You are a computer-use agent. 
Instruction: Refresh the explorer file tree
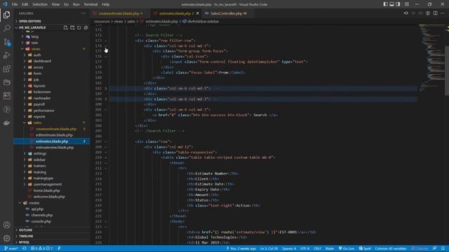tap(79, 27)
